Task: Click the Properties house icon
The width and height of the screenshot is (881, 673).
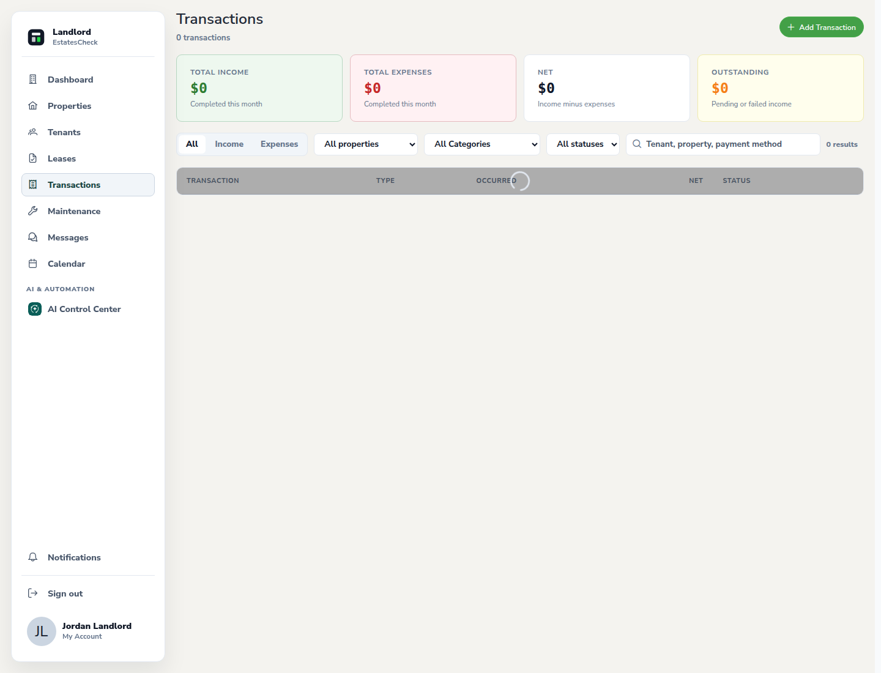Action: (33, 106)
